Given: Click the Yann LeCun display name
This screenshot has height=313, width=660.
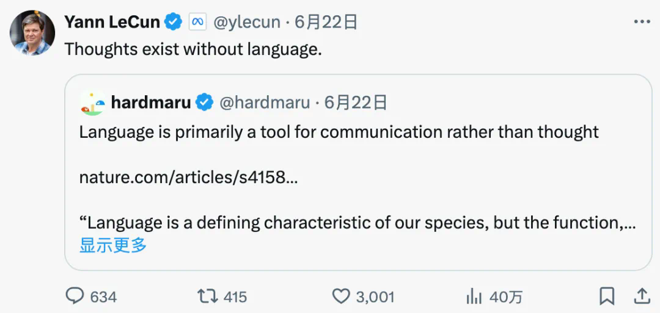Looking at the screenshot, I should [x=112, y=23].
